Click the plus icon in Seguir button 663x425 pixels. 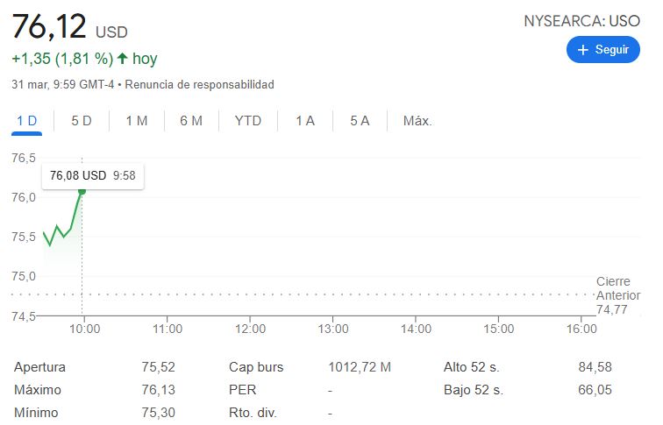pyautogui.click(x=582, y=50)
